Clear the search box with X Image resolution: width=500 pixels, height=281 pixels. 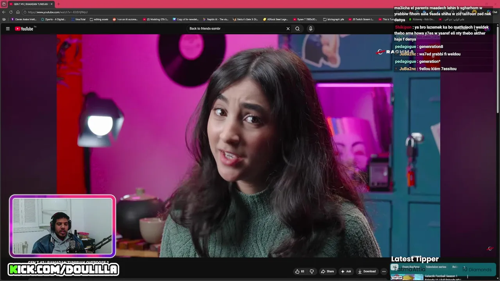(x=288, y=28)
